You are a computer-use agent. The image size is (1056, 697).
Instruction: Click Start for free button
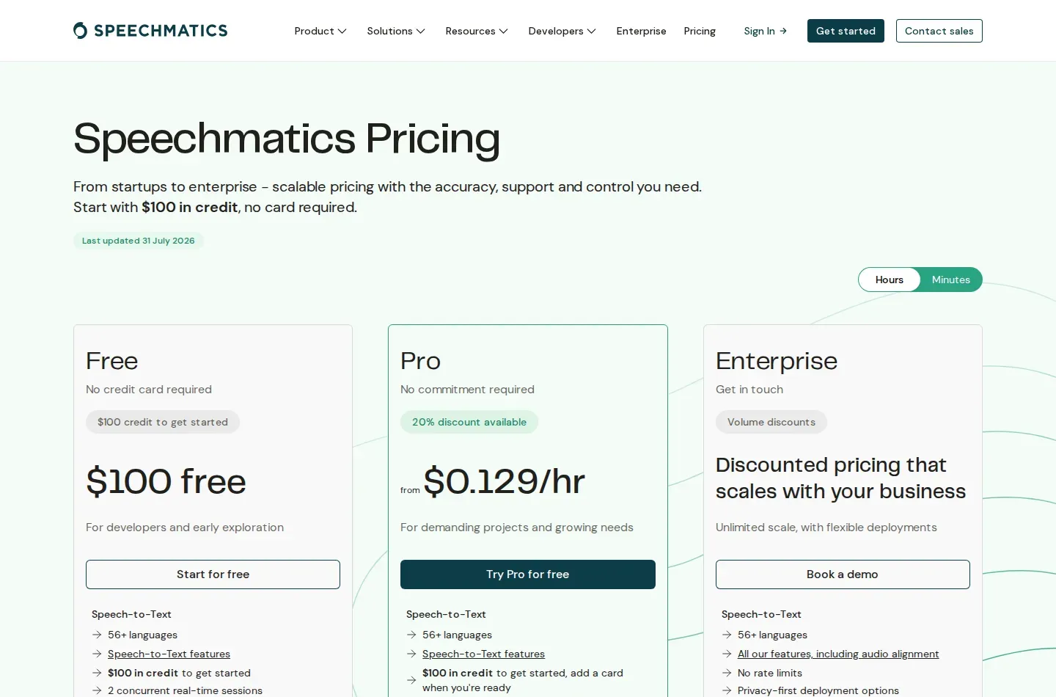point(213,574)
